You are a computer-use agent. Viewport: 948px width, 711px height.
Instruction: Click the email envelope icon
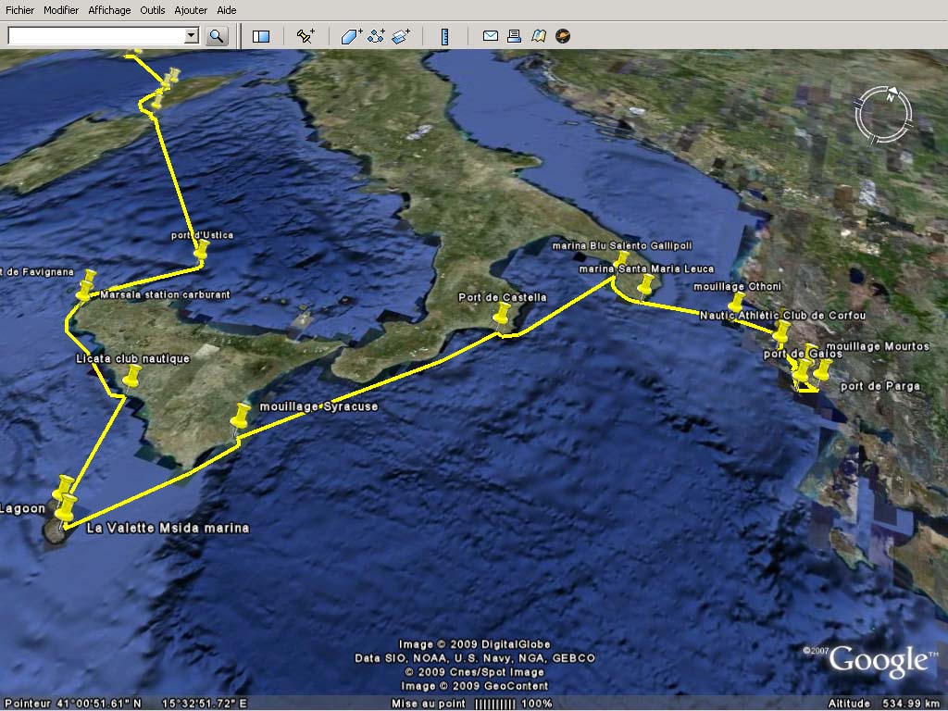(491, 36)
